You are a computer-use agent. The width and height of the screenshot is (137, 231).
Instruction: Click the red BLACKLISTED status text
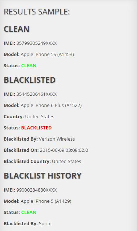pos(36,128)
